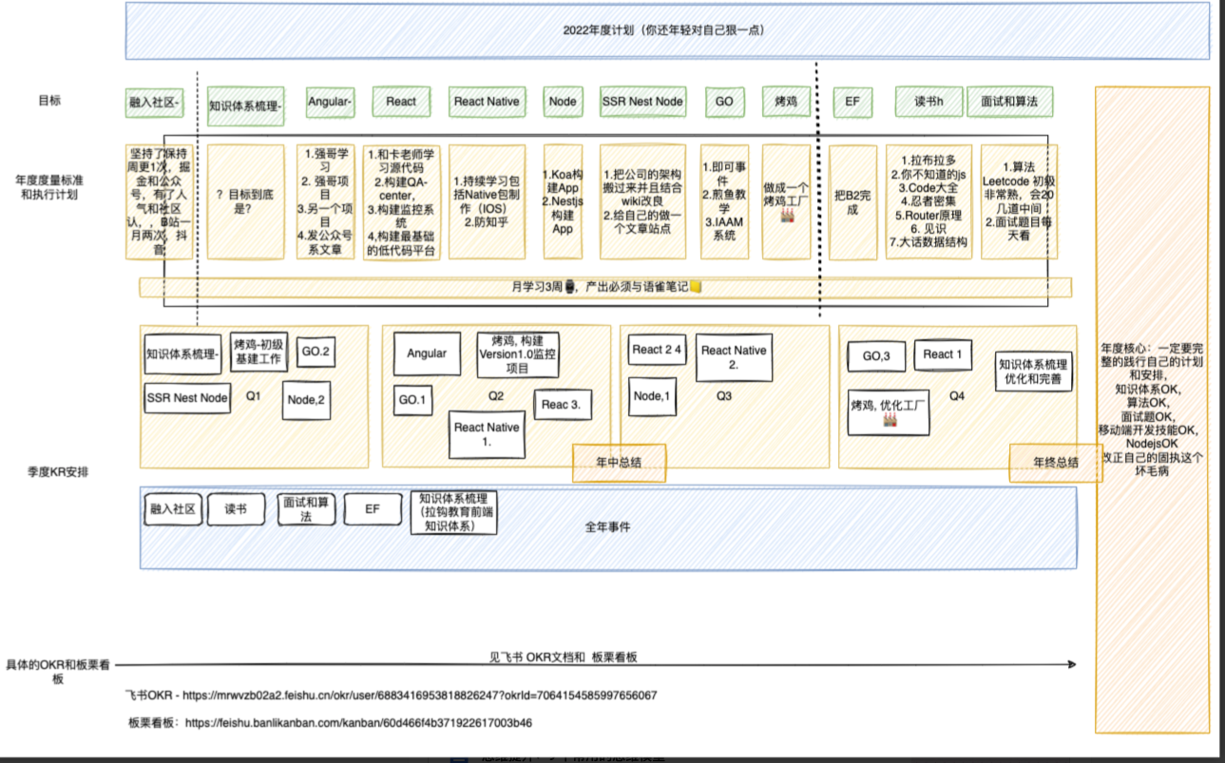Select the GO goal box in the 目标 row

pos(724,102)
